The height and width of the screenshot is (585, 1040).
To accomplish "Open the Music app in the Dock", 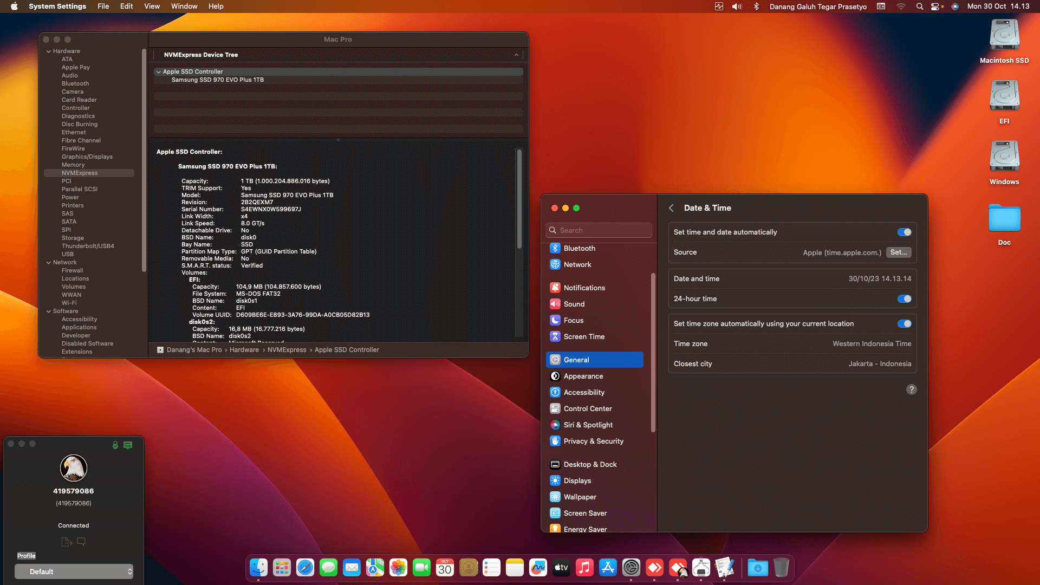I will (584, 568).
